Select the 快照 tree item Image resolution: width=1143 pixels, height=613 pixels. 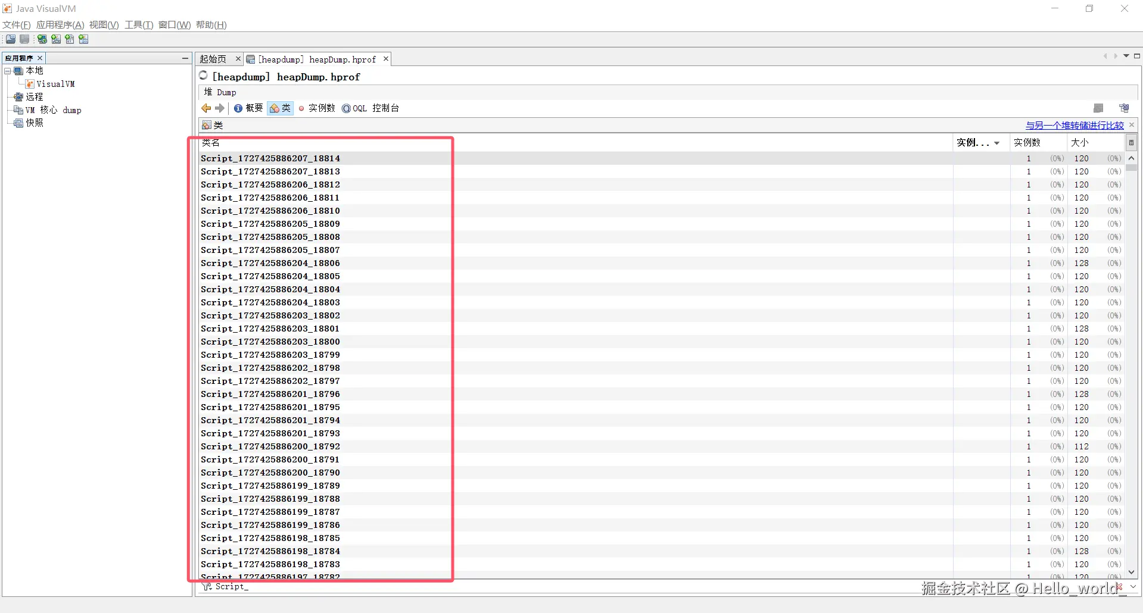pos(34,123)
